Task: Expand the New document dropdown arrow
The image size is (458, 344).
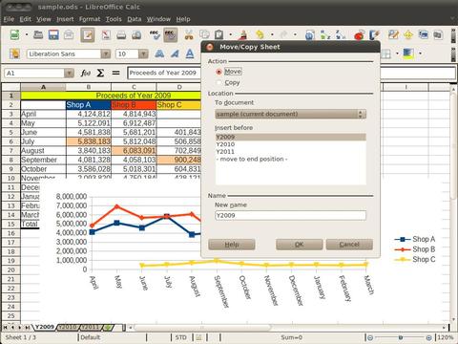Action: click(x=27, y=34)
